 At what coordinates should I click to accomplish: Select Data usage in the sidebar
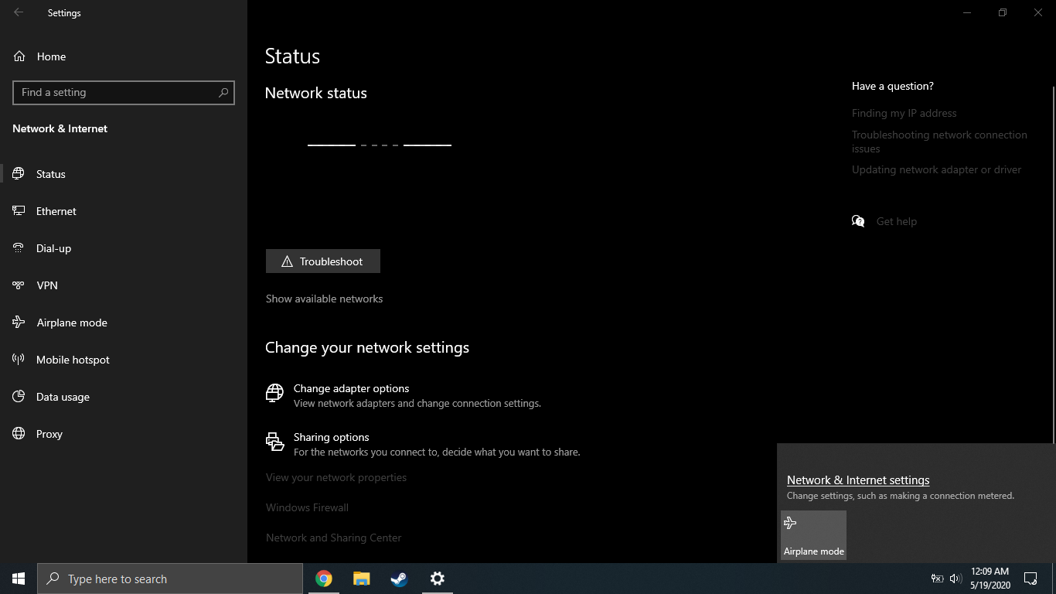pyautogui.click(x=124, y=397)
